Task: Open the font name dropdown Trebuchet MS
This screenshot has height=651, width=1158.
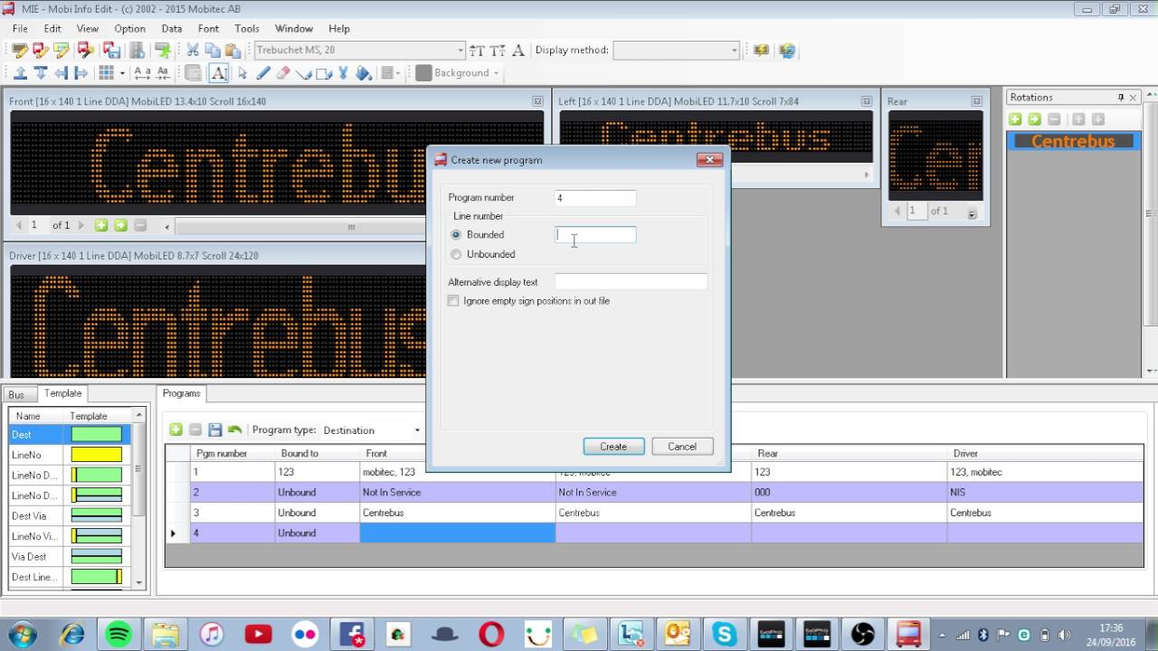Action: tap(460, 51)
